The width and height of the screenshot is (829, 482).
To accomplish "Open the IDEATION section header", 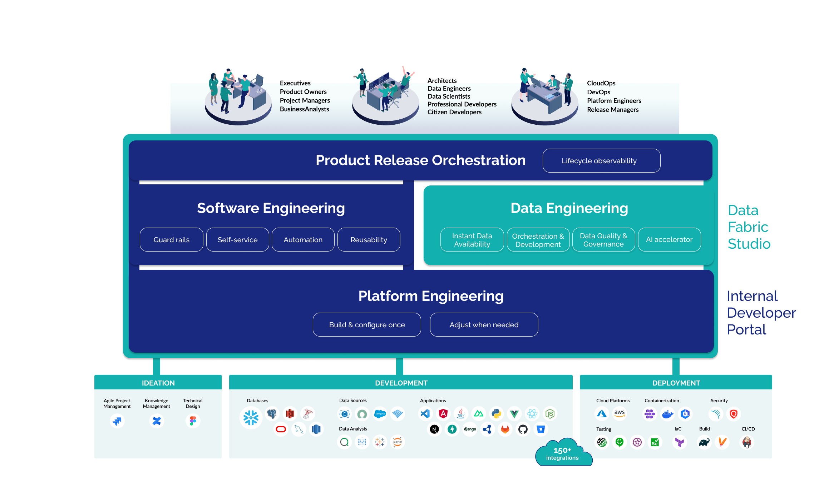I will coord(158,383).
